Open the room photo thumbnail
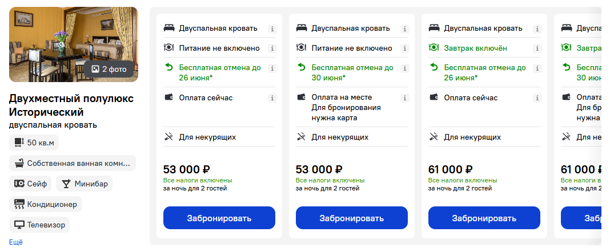 (x=74, y=44)
